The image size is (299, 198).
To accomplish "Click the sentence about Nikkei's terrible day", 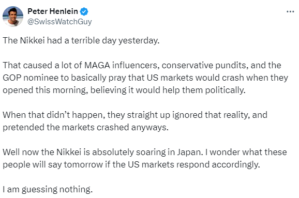I will tap(81, 41).
